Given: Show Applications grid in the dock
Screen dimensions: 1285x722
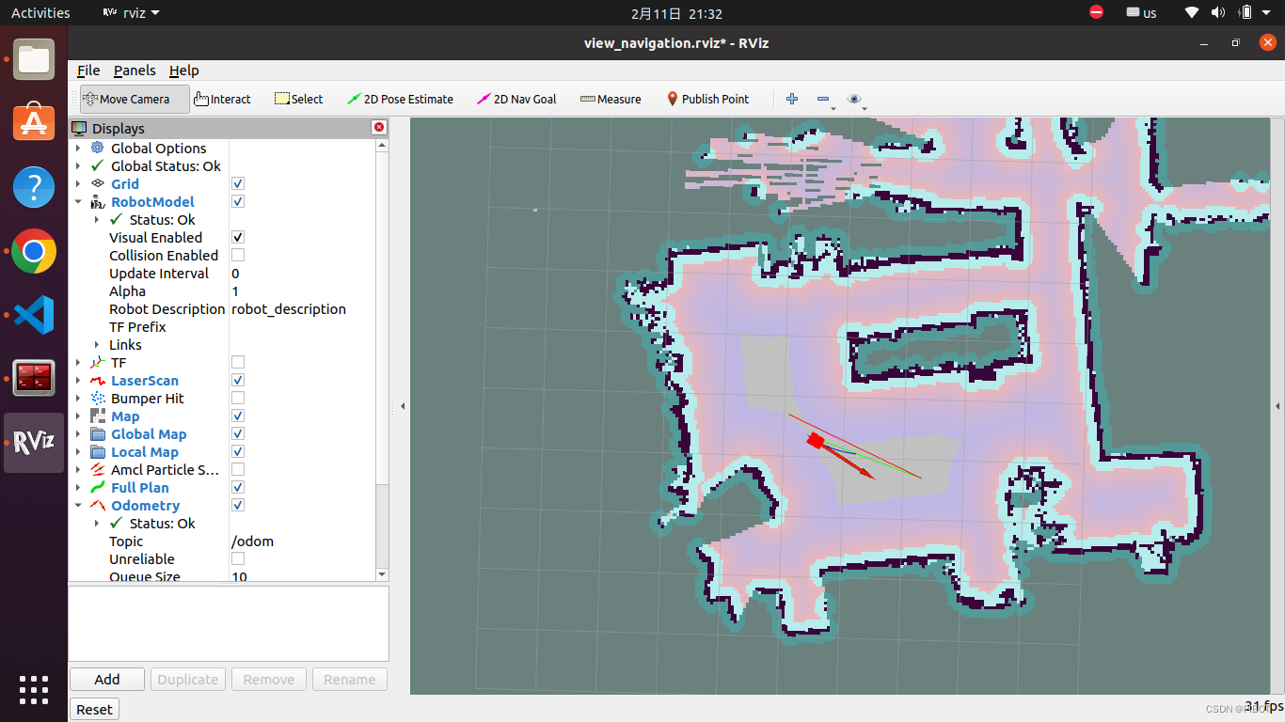Looking at the screenshot, I should pyautogui.click(x=34, y=689).
